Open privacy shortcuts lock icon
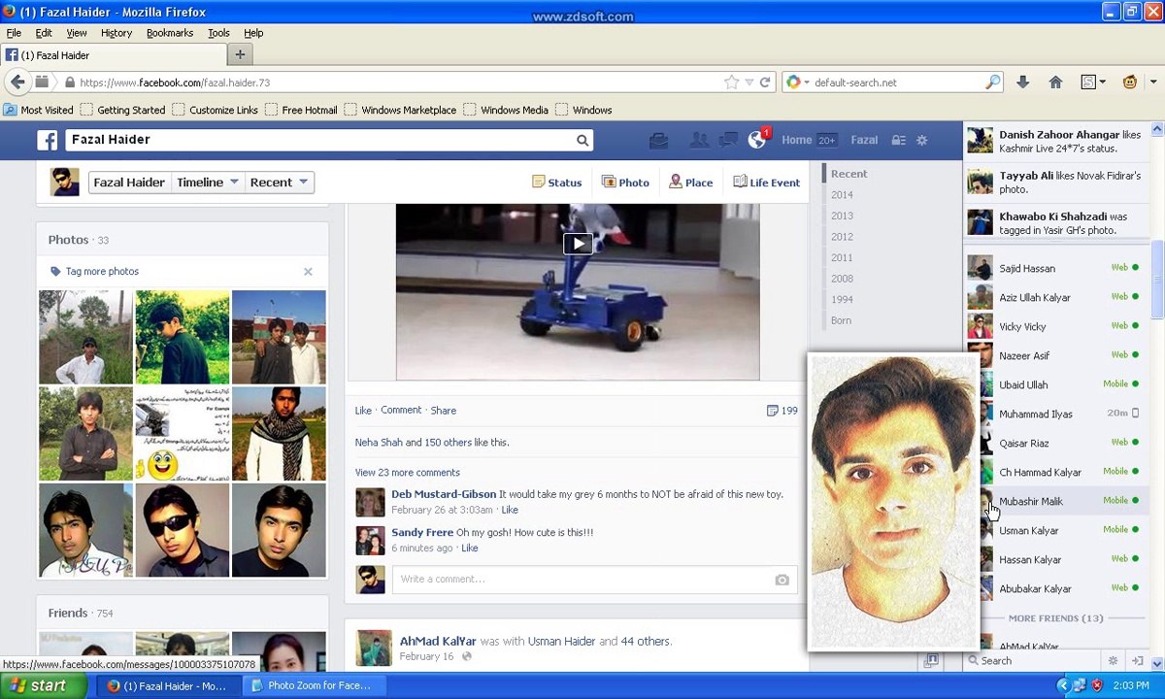1165x699 pixels. point(898,140)
